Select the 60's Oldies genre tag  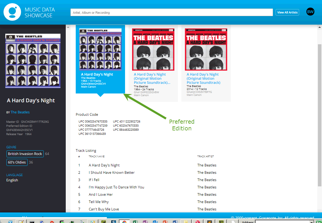coord(17,162)
